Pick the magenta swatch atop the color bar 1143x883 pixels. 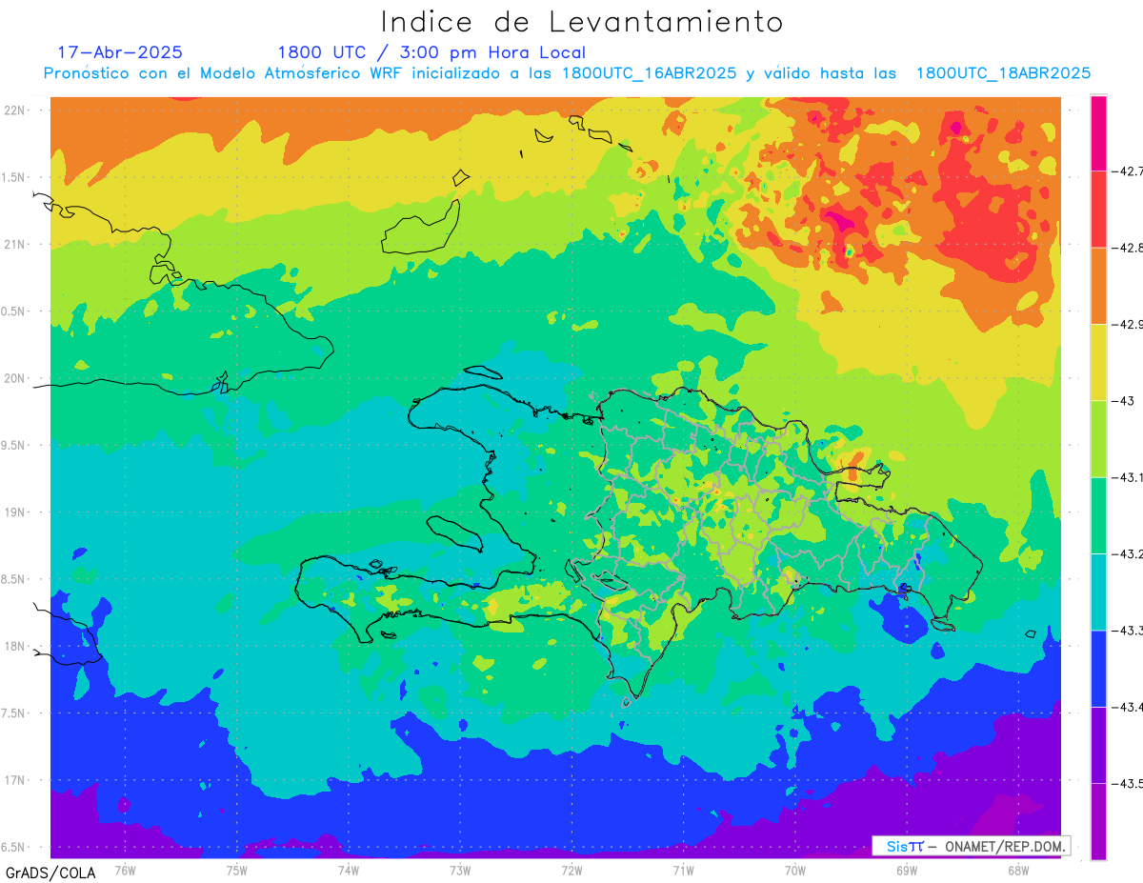coord(1098,133)
